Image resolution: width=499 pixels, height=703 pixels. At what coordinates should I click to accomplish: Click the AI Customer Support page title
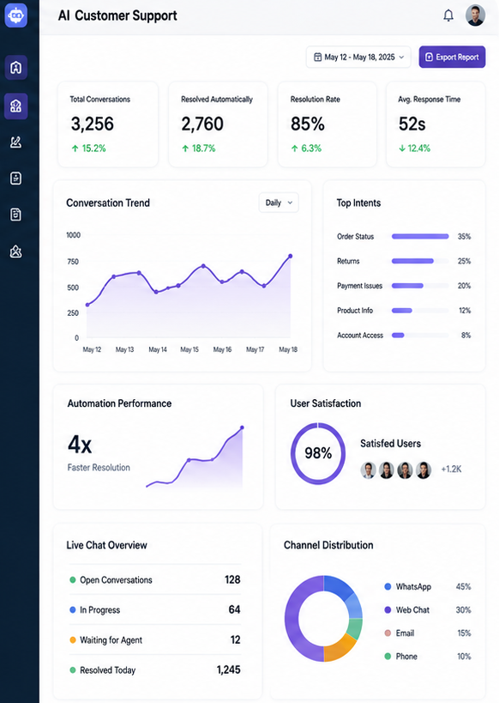tap(117, 15)
